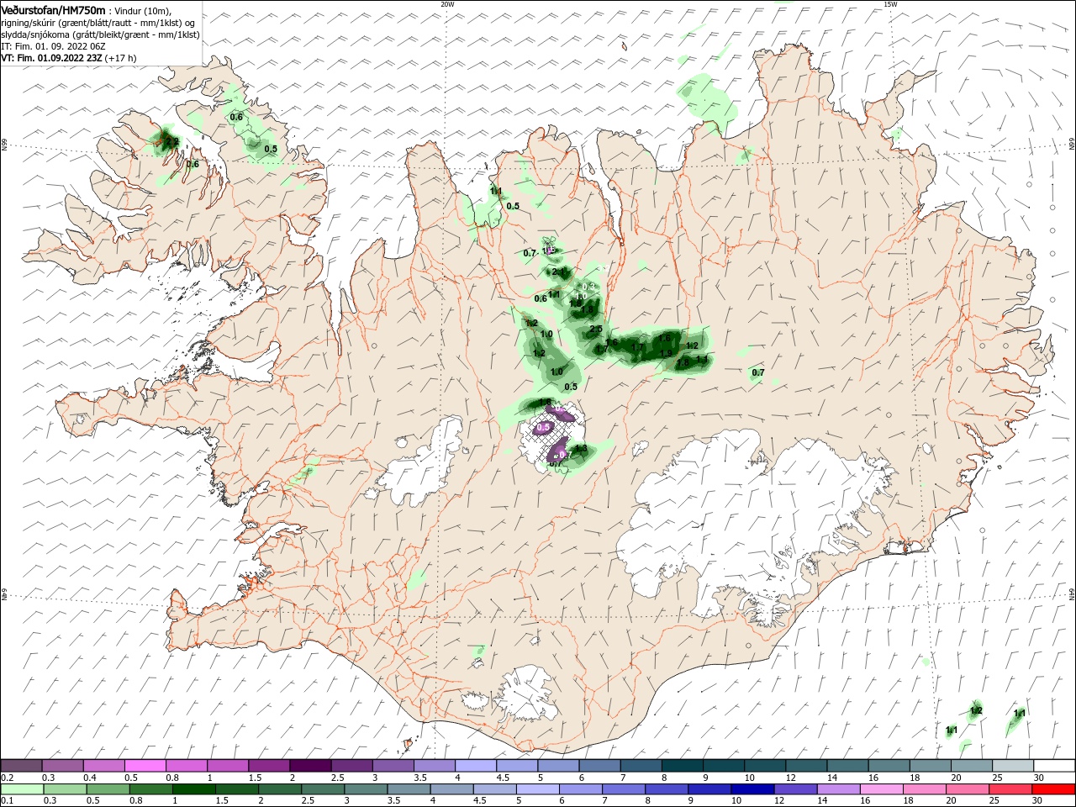Select the darkest purple swatch labeled 1.5 in the top legend
This screenshot has width=1076, height=807.
(310, 766)
